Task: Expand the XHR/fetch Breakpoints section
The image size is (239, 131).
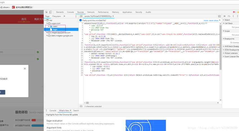Action: 231,46
